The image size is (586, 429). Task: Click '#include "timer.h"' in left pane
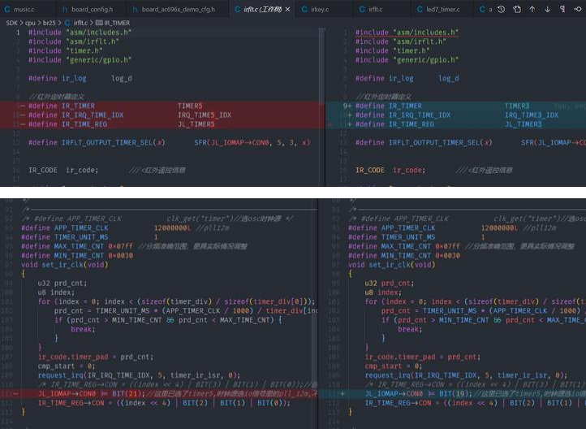(66, 50)
